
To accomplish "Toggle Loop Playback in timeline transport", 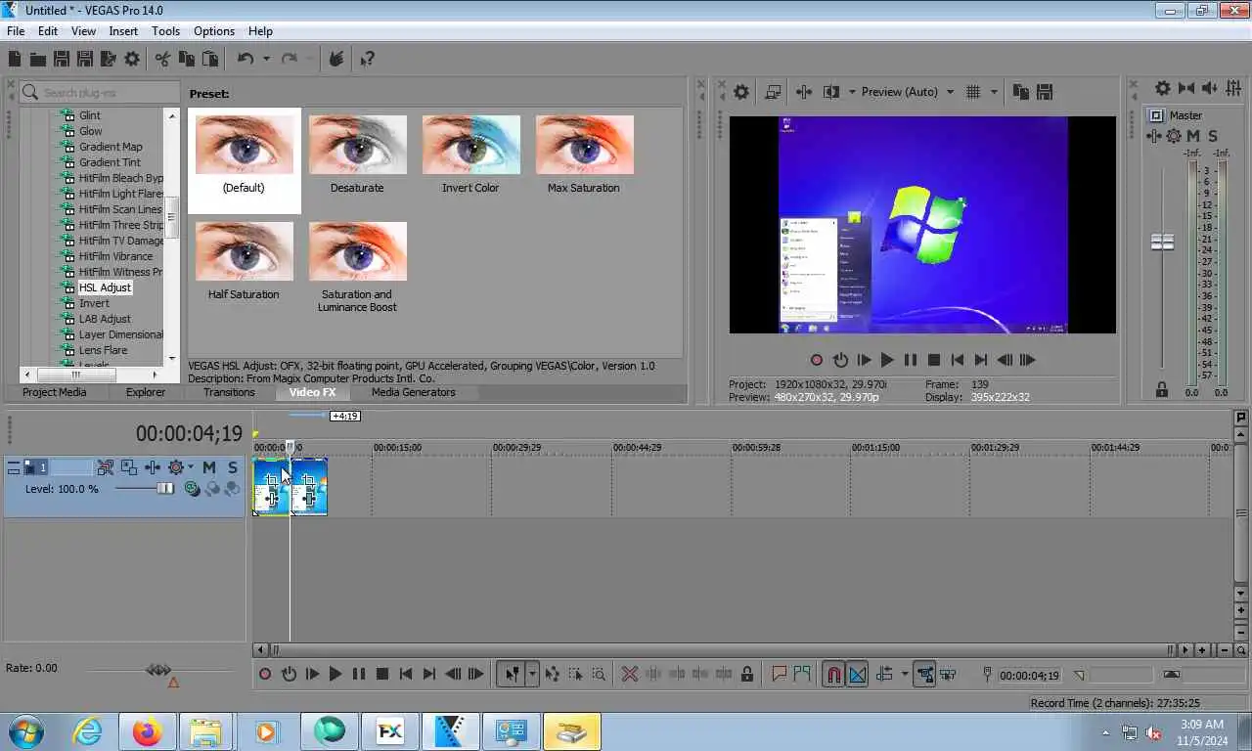I will point(289,674).
